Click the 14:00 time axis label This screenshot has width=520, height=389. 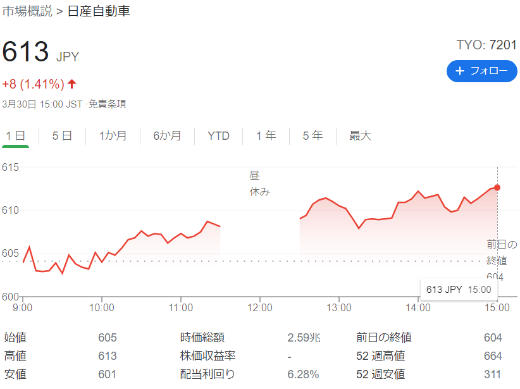click(x=418, y=307)
